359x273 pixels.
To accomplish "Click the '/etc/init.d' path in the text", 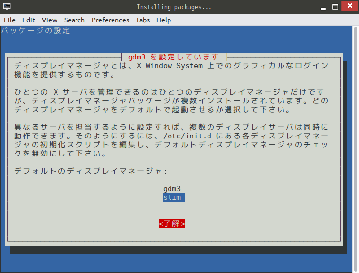I will (187, 136).
